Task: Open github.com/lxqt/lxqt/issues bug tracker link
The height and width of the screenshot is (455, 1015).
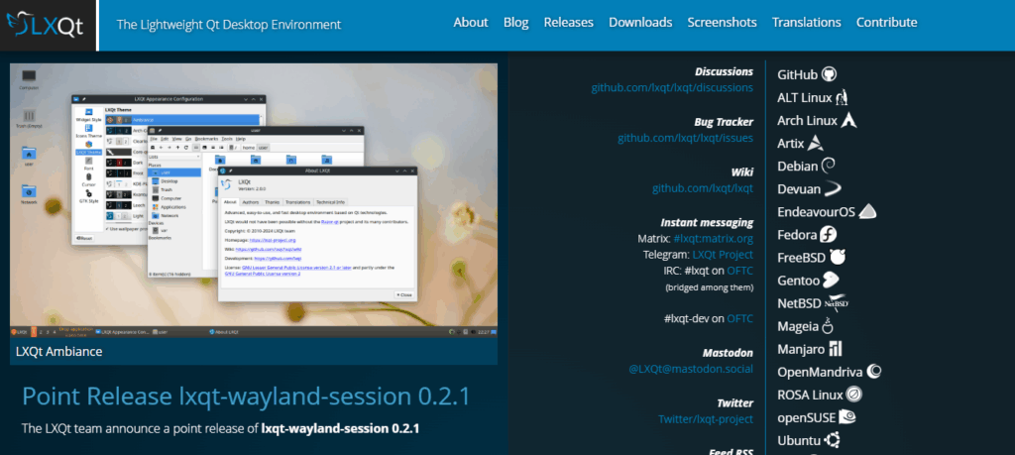Action: [x=685, y=137]
